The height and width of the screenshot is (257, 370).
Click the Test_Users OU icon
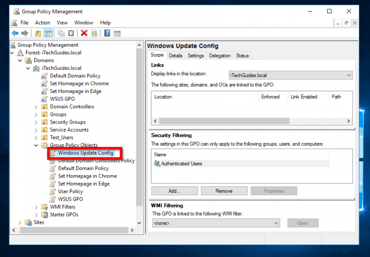tap(44, 137)
